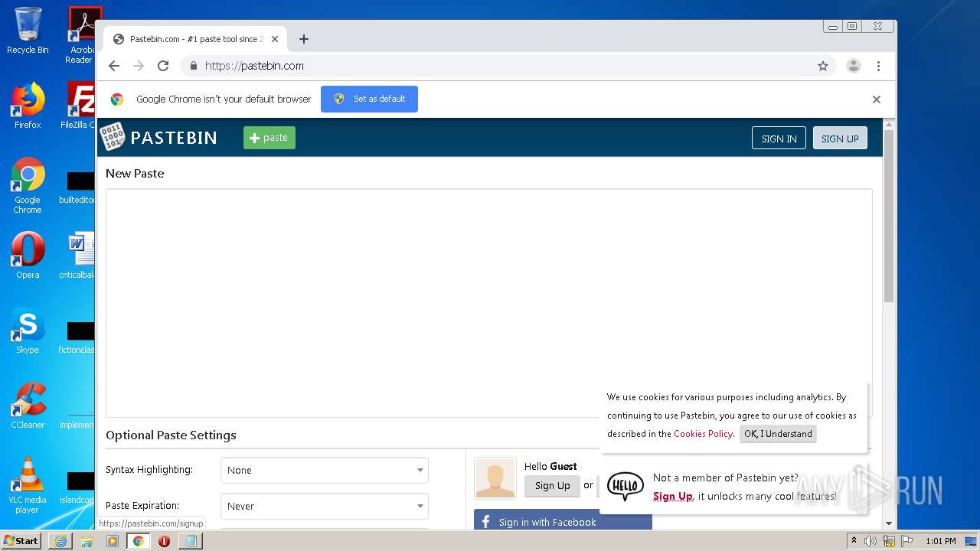Open Windows Explorer folder in taskbar
Viewport: 980px width, 551px height.
click(87, 541)
